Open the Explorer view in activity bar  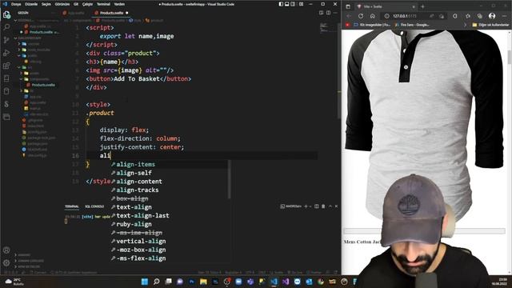pos(6,14)
